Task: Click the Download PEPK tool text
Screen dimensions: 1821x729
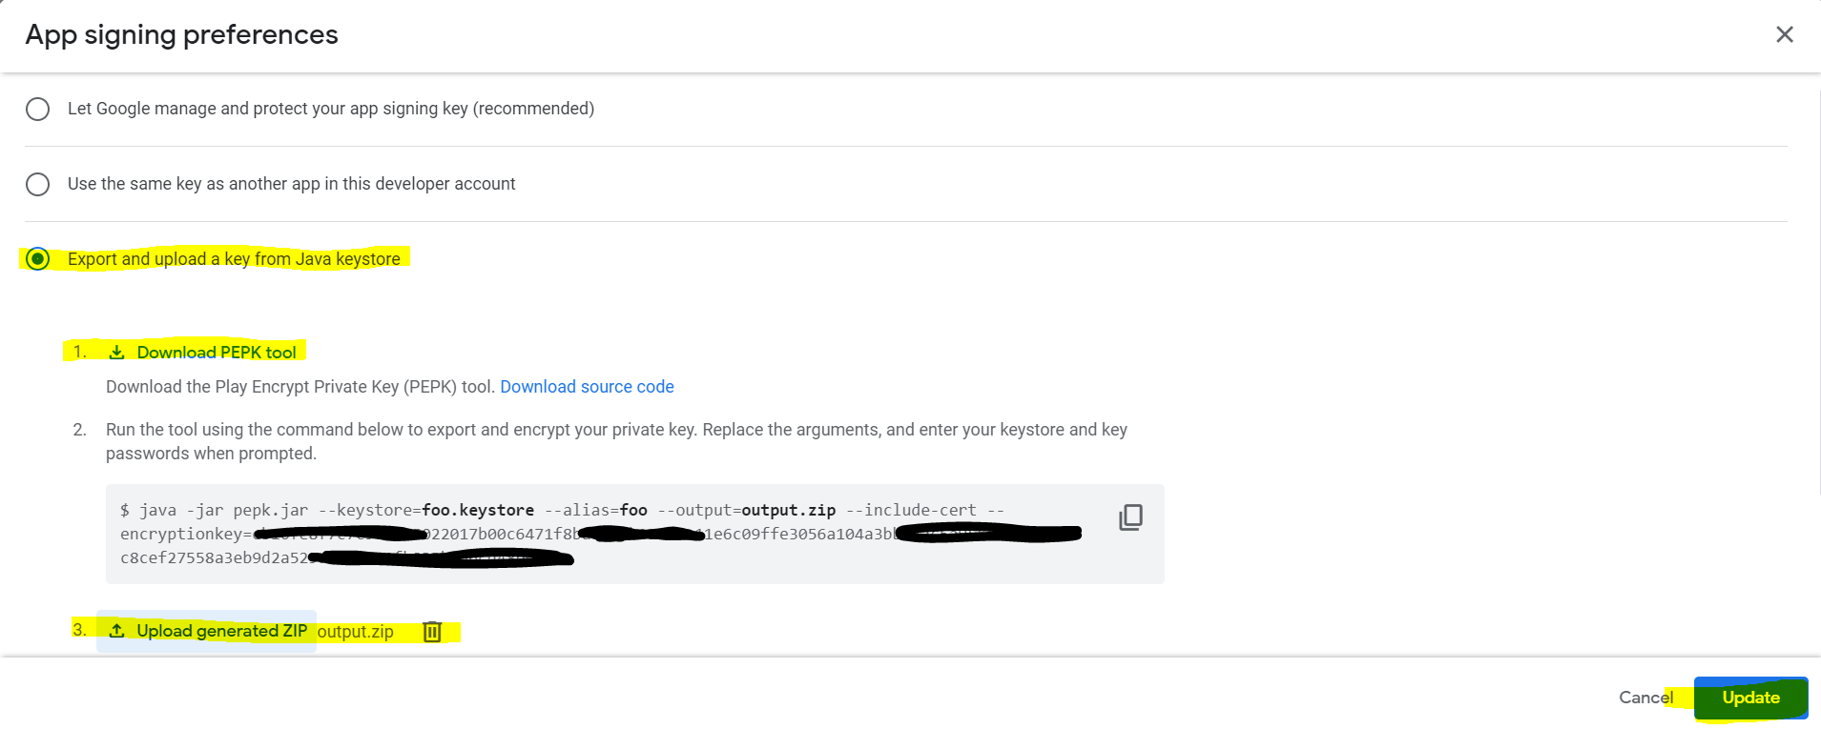Action: click(x=217, y=353)
